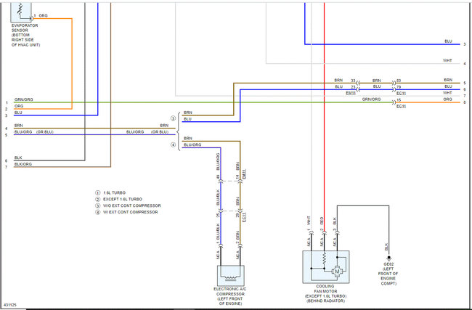Image resolution: width=472 pixels, height=310 pixels.
Task: Select legend entry 'W/ EXT CONT COMPRESSOR'
Action: [130, 212]
